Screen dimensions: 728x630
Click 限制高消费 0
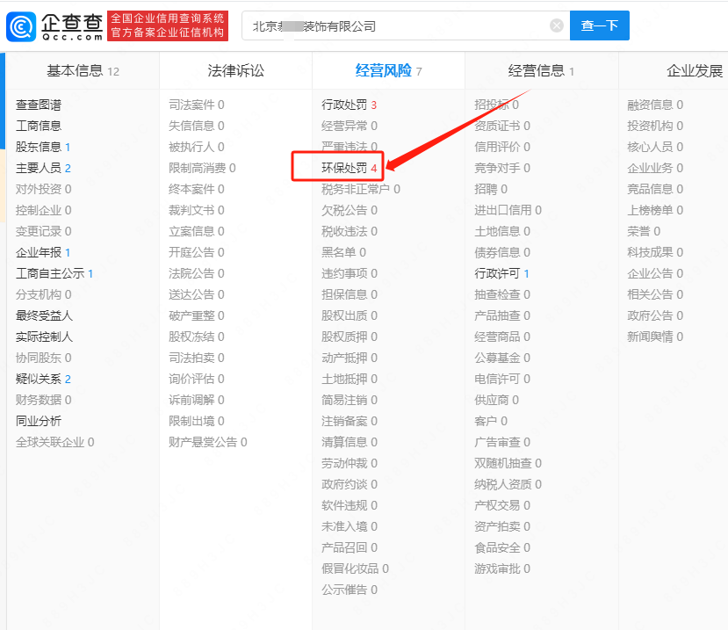click(x=202, y=168)
